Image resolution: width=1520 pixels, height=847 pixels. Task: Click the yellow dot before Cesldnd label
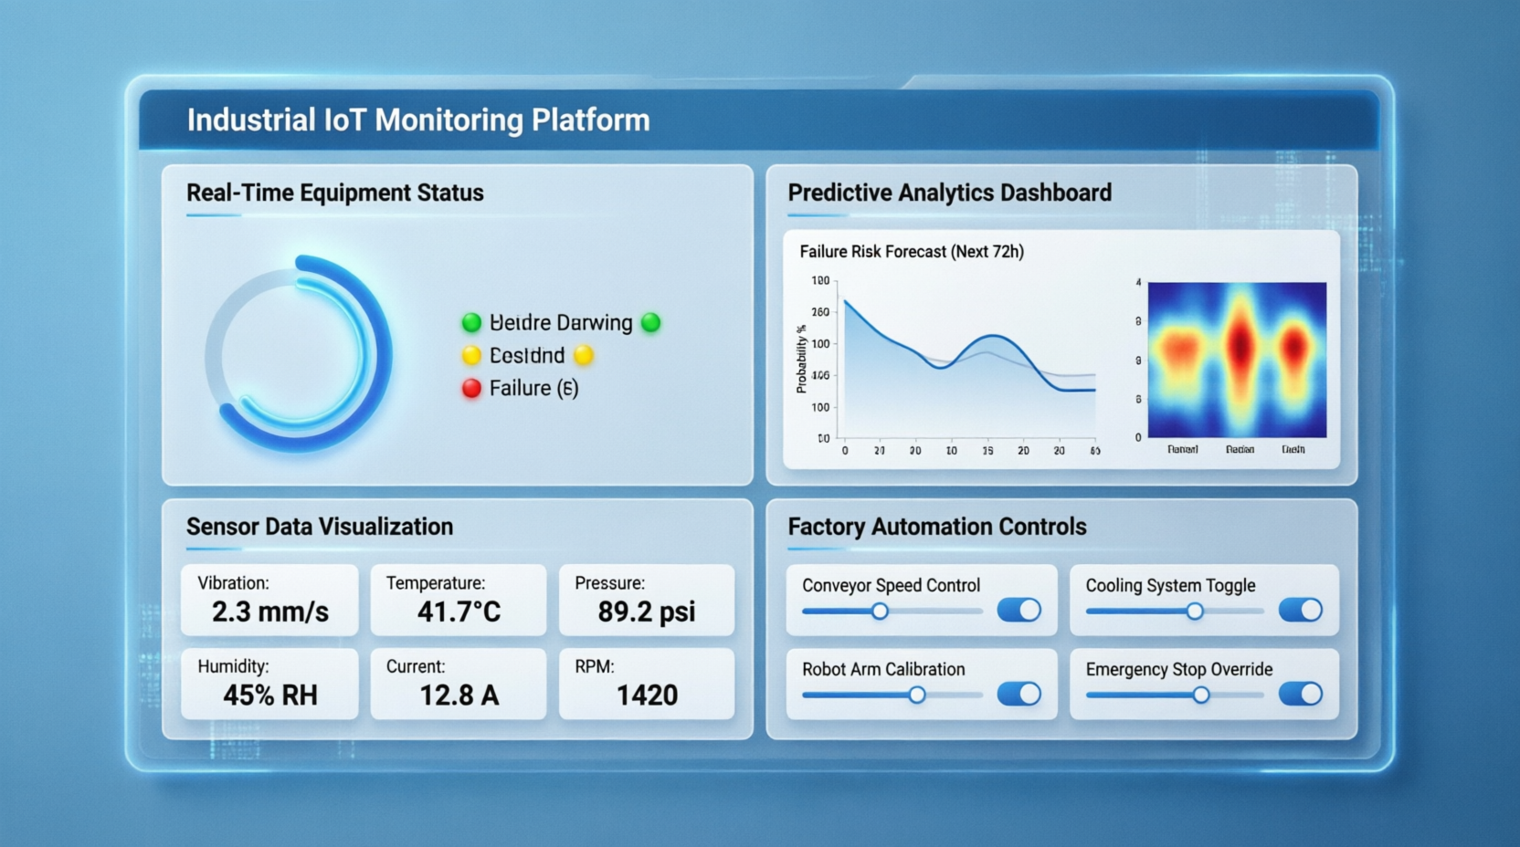pos(471,355)
